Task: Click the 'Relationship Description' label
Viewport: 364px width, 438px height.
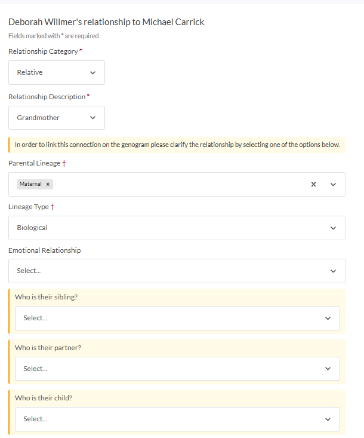Action: click(x=47, y=97)
